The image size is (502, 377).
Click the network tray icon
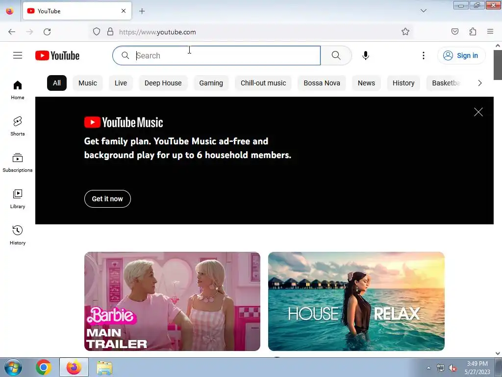pyautogui.click(x=441, y=368)
